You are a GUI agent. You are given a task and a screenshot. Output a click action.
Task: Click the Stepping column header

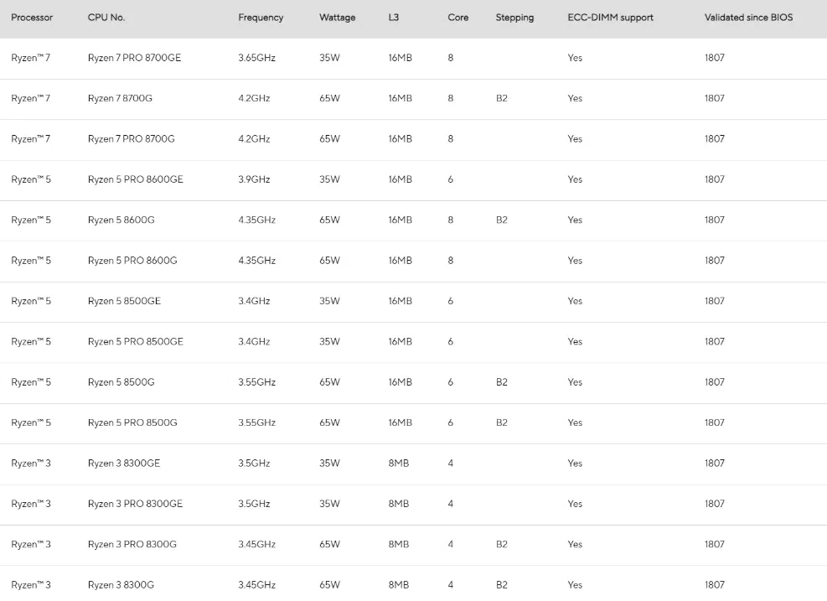click(514, 18)
